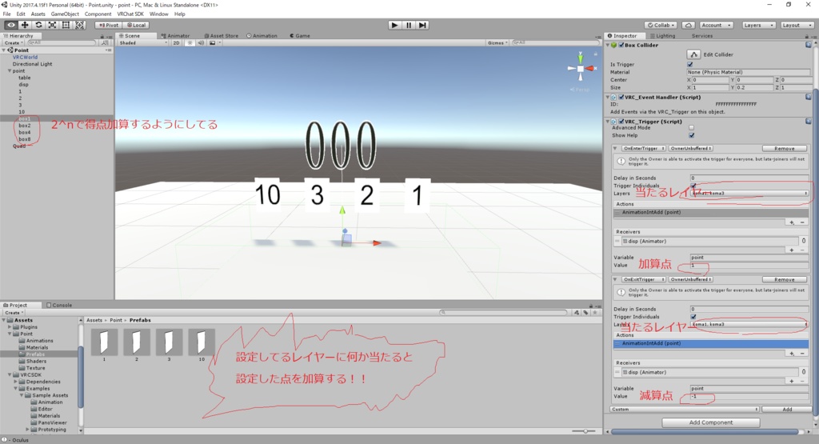819x444 pixels.
Task: Open the OnExitTrigger type dropdown
Action: (x=644, y=279)
